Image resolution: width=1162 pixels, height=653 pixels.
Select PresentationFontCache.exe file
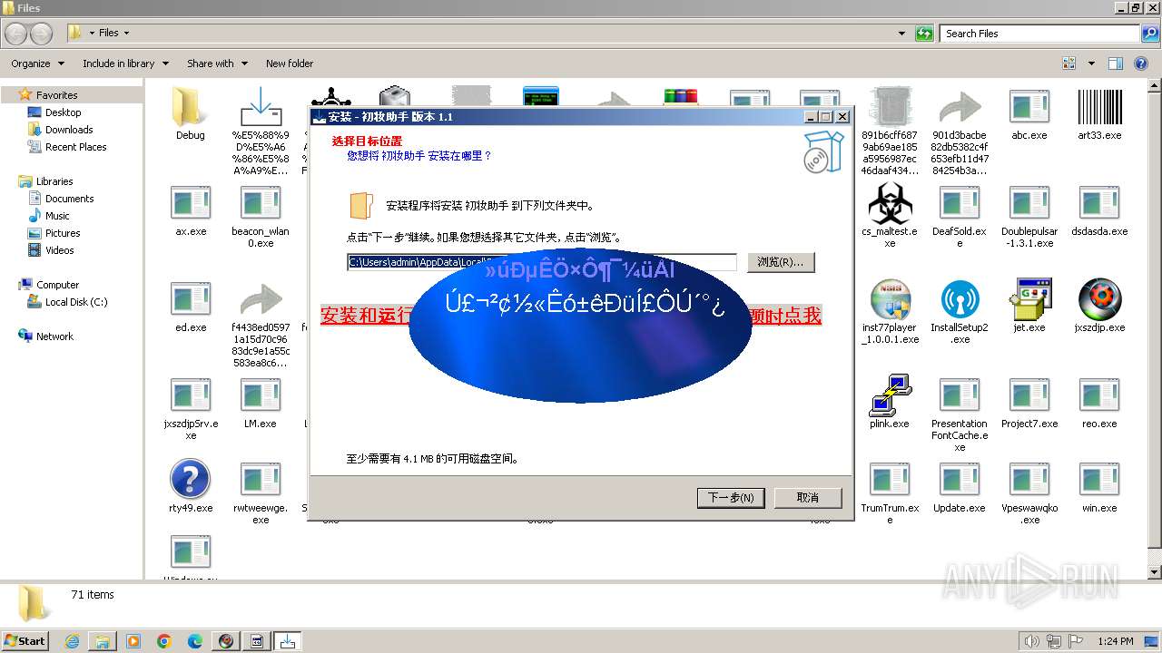(x=960, y=395)
